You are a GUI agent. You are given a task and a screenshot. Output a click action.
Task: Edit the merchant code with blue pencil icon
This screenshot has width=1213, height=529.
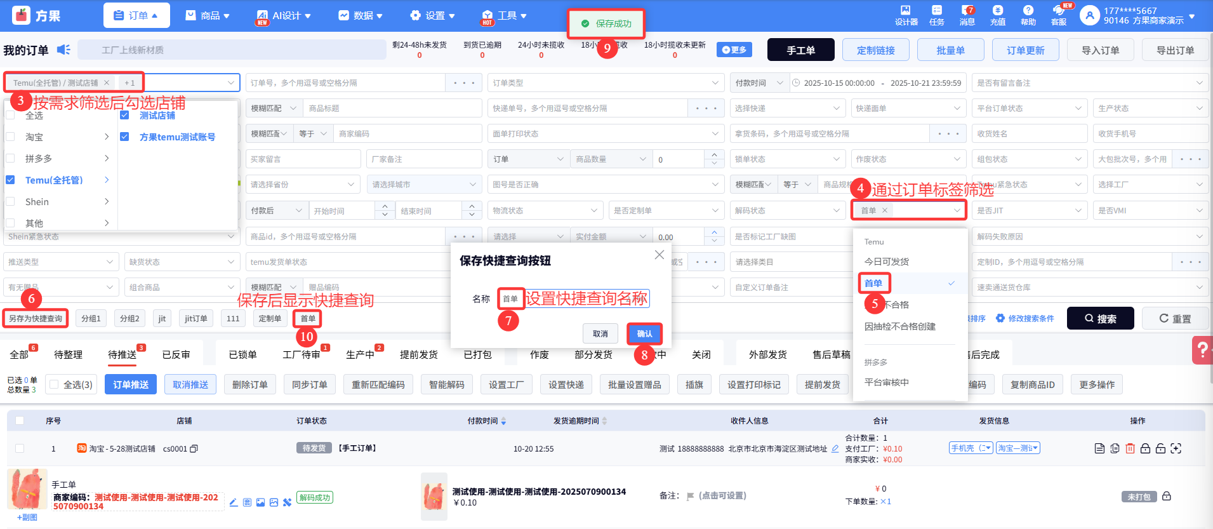[x=234, y=502]
